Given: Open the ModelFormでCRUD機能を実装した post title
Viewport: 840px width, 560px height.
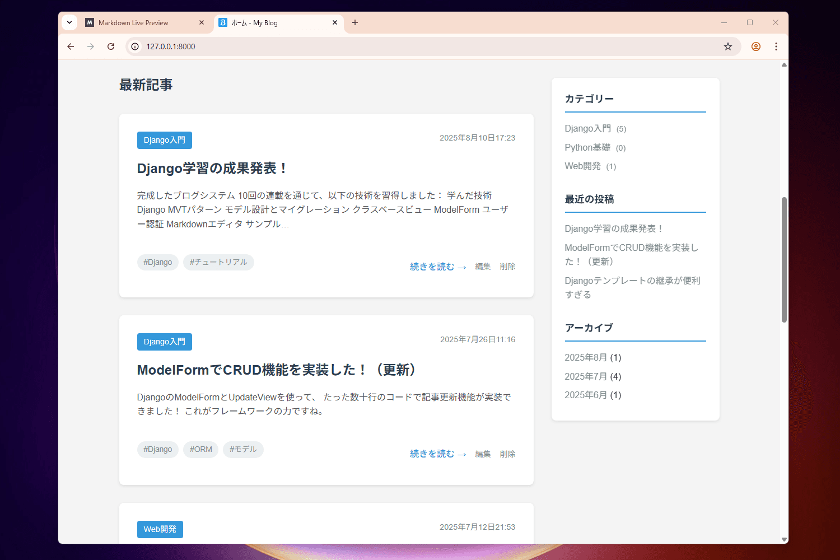Looking at the screenshot, I should pos(278,370).
